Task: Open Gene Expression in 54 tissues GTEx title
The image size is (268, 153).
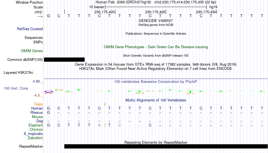Action: click(x=156, y=64)
